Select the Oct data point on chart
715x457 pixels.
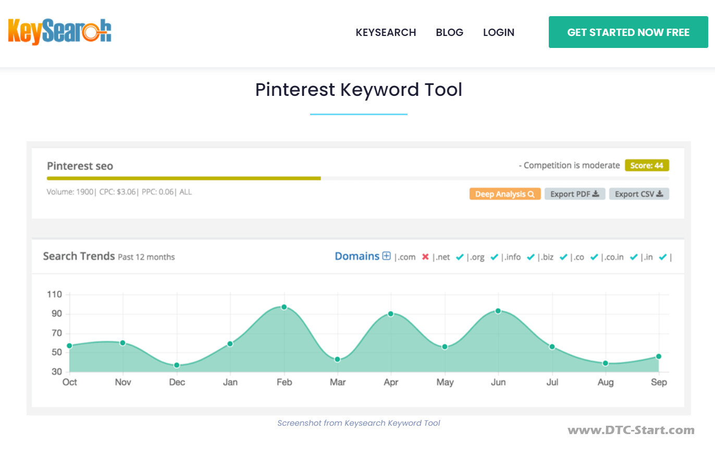(x=69, y=345)
